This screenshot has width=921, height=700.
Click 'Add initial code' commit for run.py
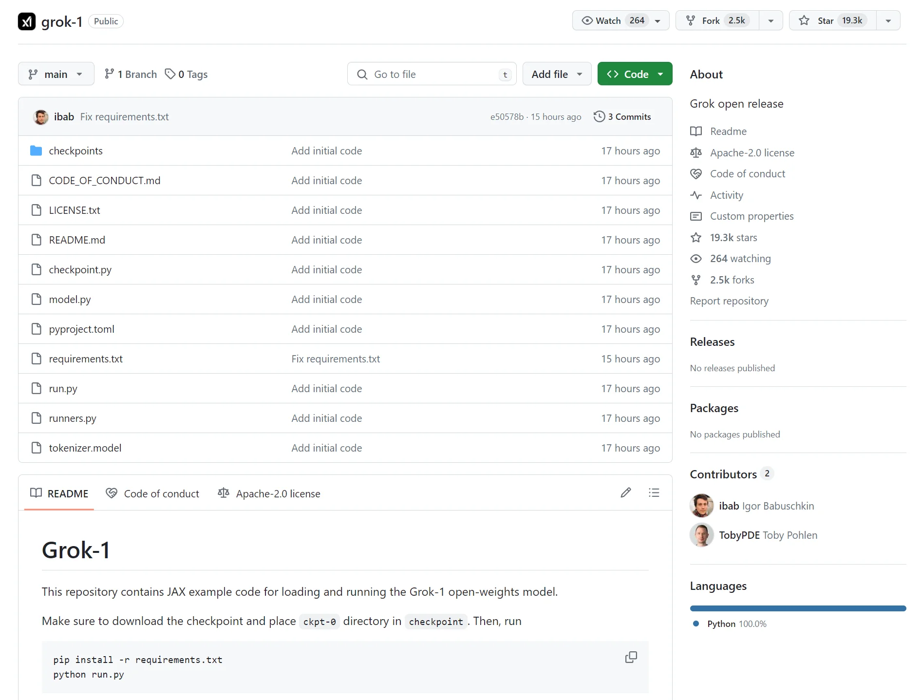point(327,389)
